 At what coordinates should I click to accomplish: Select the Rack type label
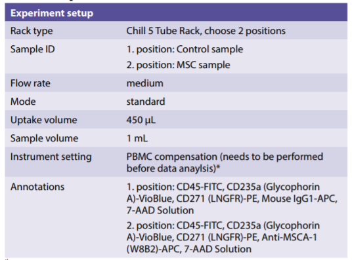click(32, 31)
